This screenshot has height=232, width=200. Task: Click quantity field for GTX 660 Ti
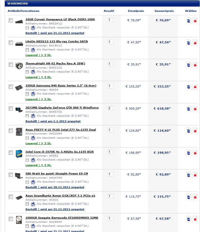(111, 108)
